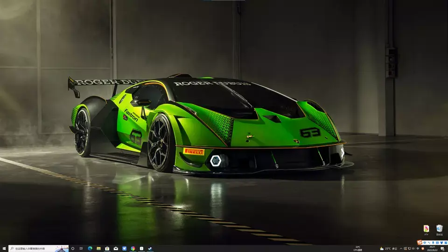Open the toolbox grid icon on Sogou toolbar
The height and width of the screenshot is (252, 448).
tap(446, 243)
